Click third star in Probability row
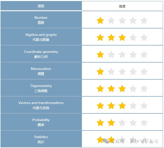Viewport: 164px width, 148px height. [122, 123]
